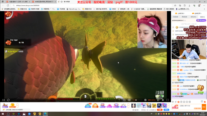Switch to web-page fullscreen mode
Screen dimensions: 207x116
click(158, 100)
